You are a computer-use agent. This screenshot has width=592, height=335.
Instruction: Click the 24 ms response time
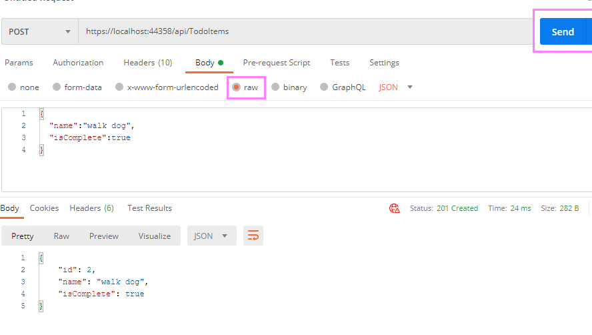[521, 208]
